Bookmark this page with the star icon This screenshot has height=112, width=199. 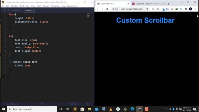(x=147, y=9)
